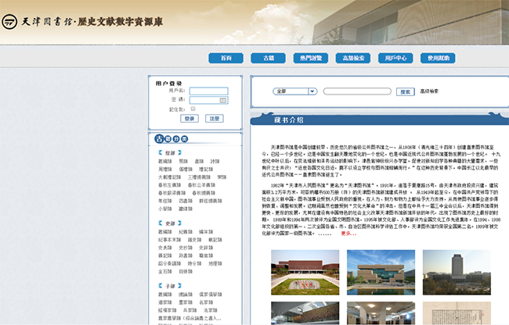The height and width of the screenshot is (325, 509).
Task: Open 大戴禮記類 under 經部
Action: (169, 177)
